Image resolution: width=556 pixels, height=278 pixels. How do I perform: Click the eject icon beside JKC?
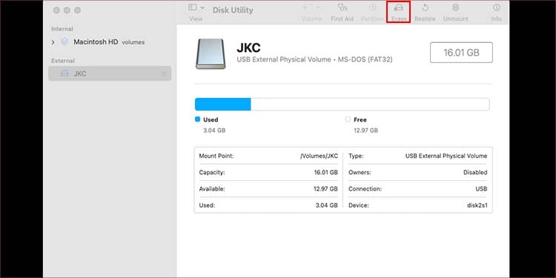pyautogui.click(x=164, y=73)
